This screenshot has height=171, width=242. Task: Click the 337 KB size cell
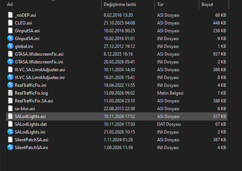219,116
